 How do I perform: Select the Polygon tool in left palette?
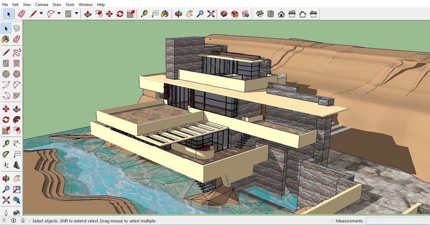tap(16, 74)
